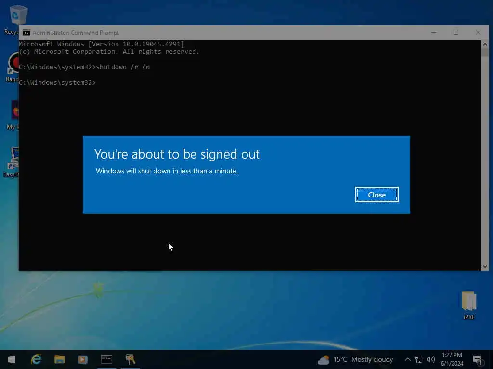Select the iPXE folder on the desktop
Screen dimensions: 493x369
tap(469, 305)
